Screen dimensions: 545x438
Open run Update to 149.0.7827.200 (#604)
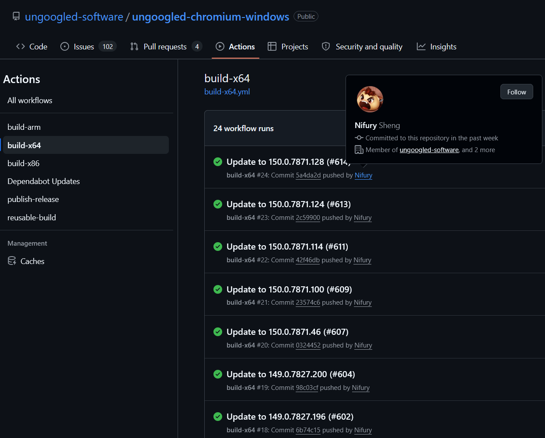click(x=291, y=374)
